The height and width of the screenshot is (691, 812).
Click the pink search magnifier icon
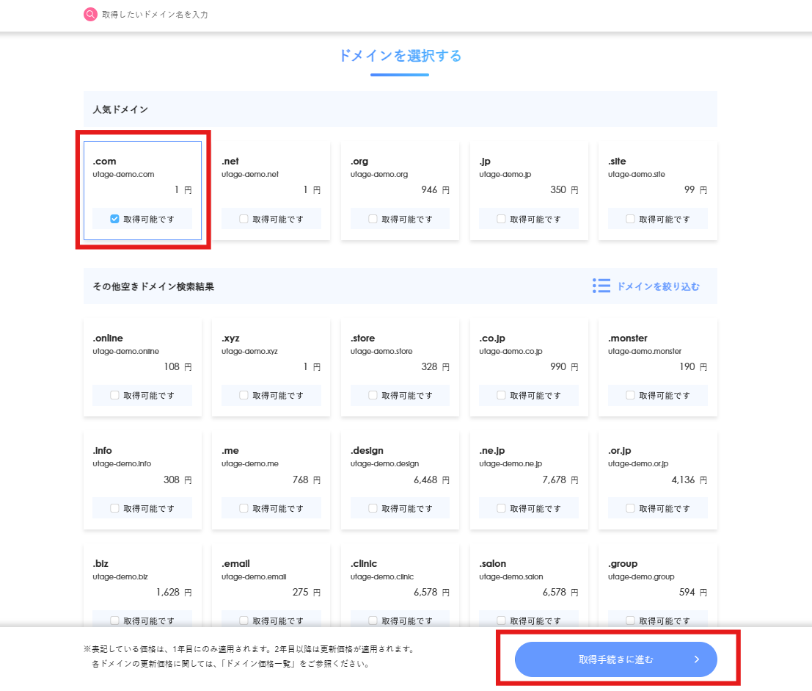click(90, 14)
